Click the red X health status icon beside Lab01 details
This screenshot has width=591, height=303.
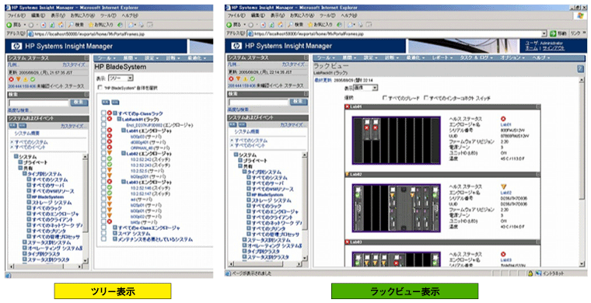coord(503,119)
